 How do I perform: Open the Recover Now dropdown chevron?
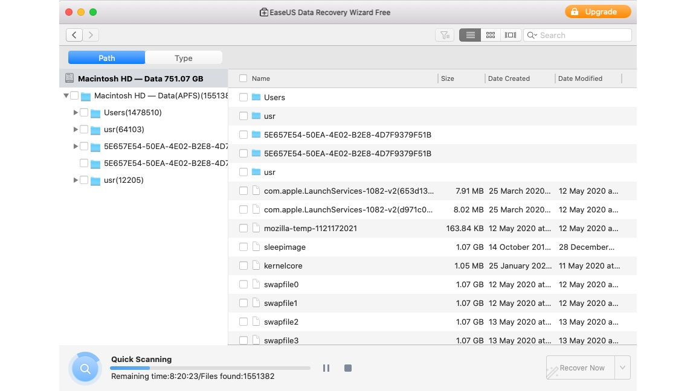(x=622, y=367)
